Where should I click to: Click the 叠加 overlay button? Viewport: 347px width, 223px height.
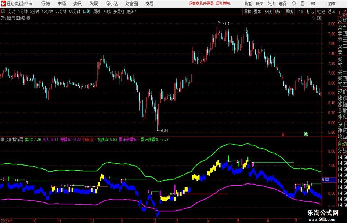[258, 11]
